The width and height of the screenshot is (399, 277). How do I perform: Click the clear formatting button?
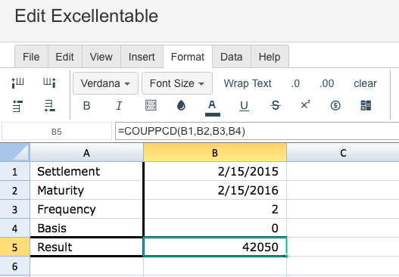[365, 83]
